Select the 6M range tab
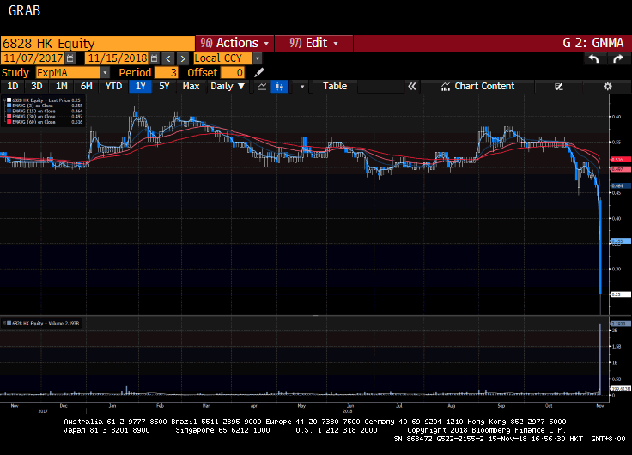 point(86,86)
